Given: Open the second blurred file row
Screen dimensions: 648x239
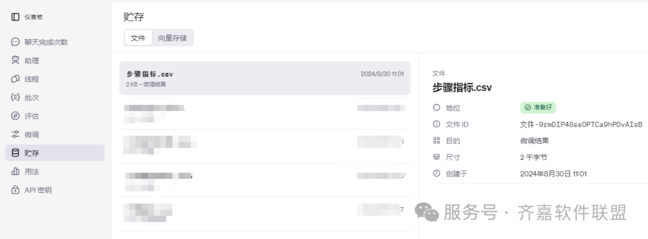Looking at the screenshot, I should [265, 146].
